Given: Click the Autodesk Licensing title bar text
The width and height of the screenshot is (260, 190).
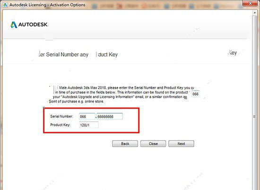Looking at the screenshot, I should point(47,5).
